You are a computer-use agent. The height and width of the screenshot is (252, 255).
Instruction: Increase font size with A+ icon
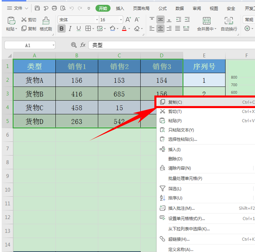[x=128, y=19]
